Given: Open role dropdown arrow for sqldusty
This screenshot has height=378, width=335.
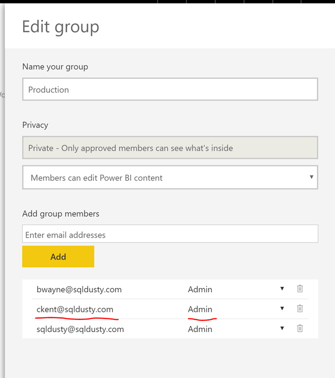Looking at the screenshot, I should coord(282,328).
